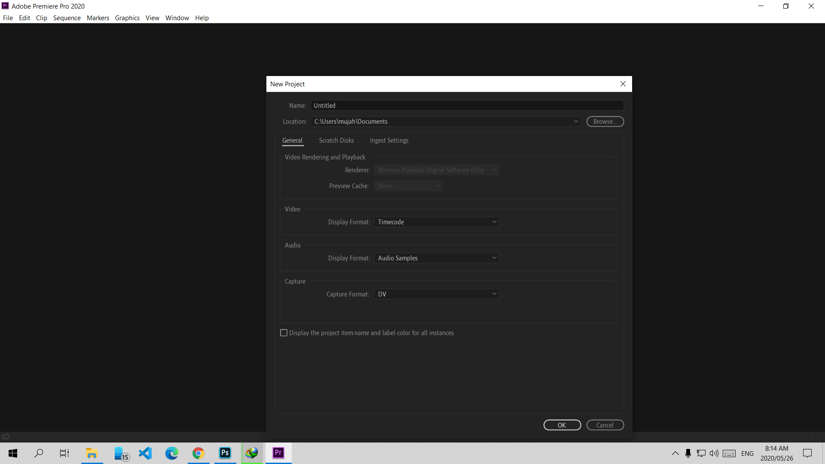Enable display project item name checkbox
The image size is (825, 464).
[284, 333]
